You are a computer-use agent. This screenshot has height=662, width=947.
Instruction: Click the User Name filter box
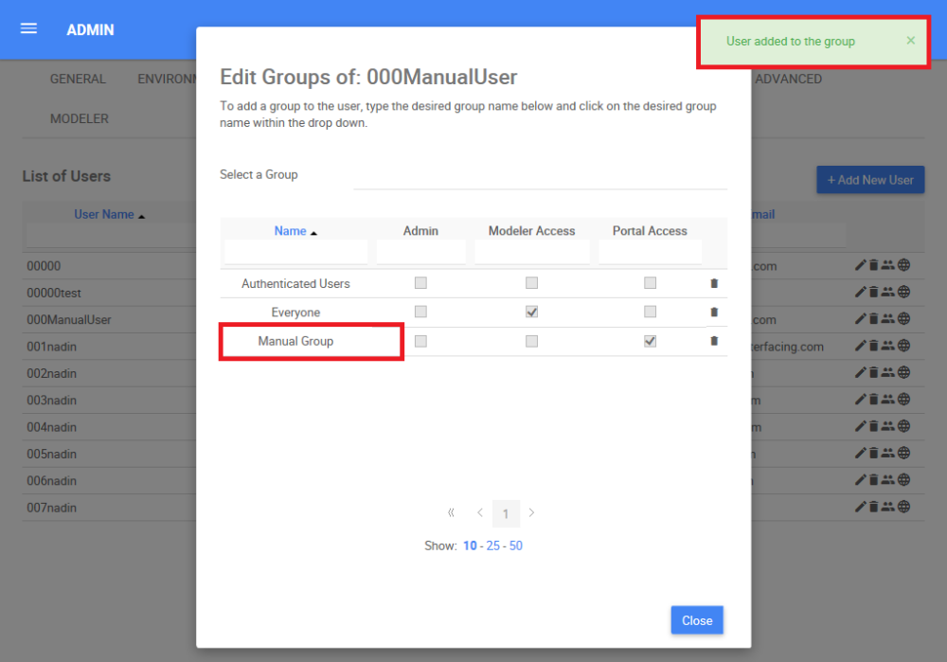[x=111, y=236]
